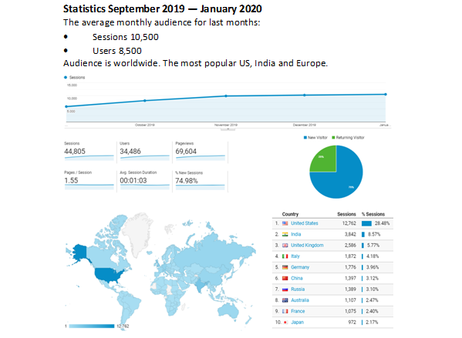462x338 pixels.
Task: Click the China flag icon
Action: (285, 278)
